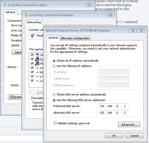Viewport: 149px width, 143px height.
Task: Click the Realtek network adapter icon
Action: 32,36
